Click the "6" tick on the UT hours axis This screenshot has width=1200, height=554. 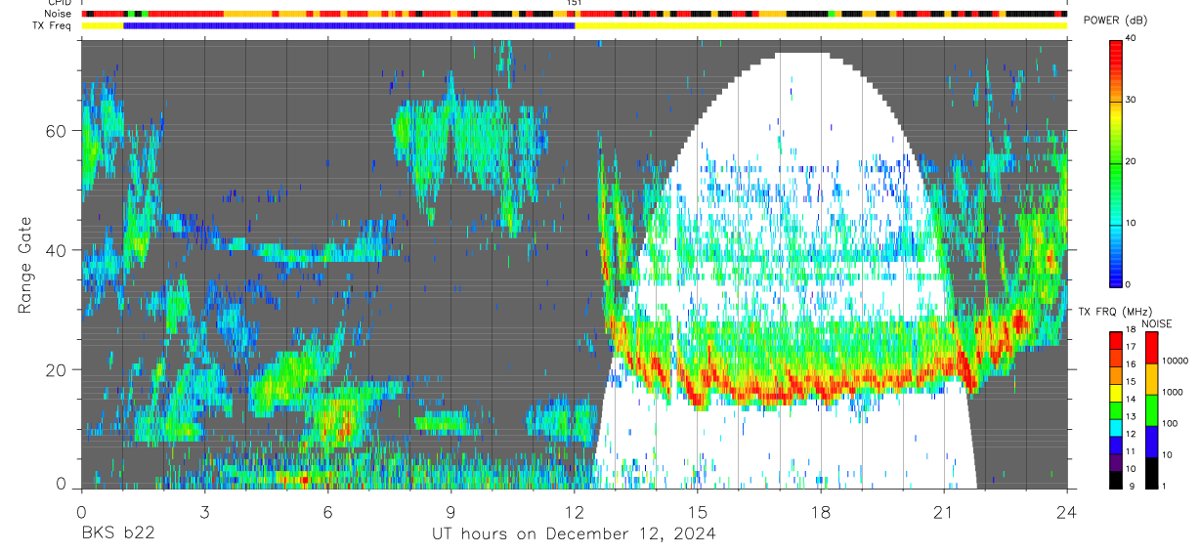tap(328, 510)
